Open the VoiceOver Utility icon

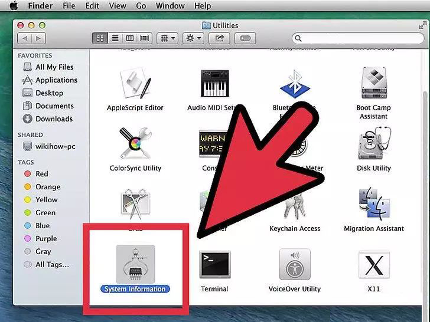(295, 264)
